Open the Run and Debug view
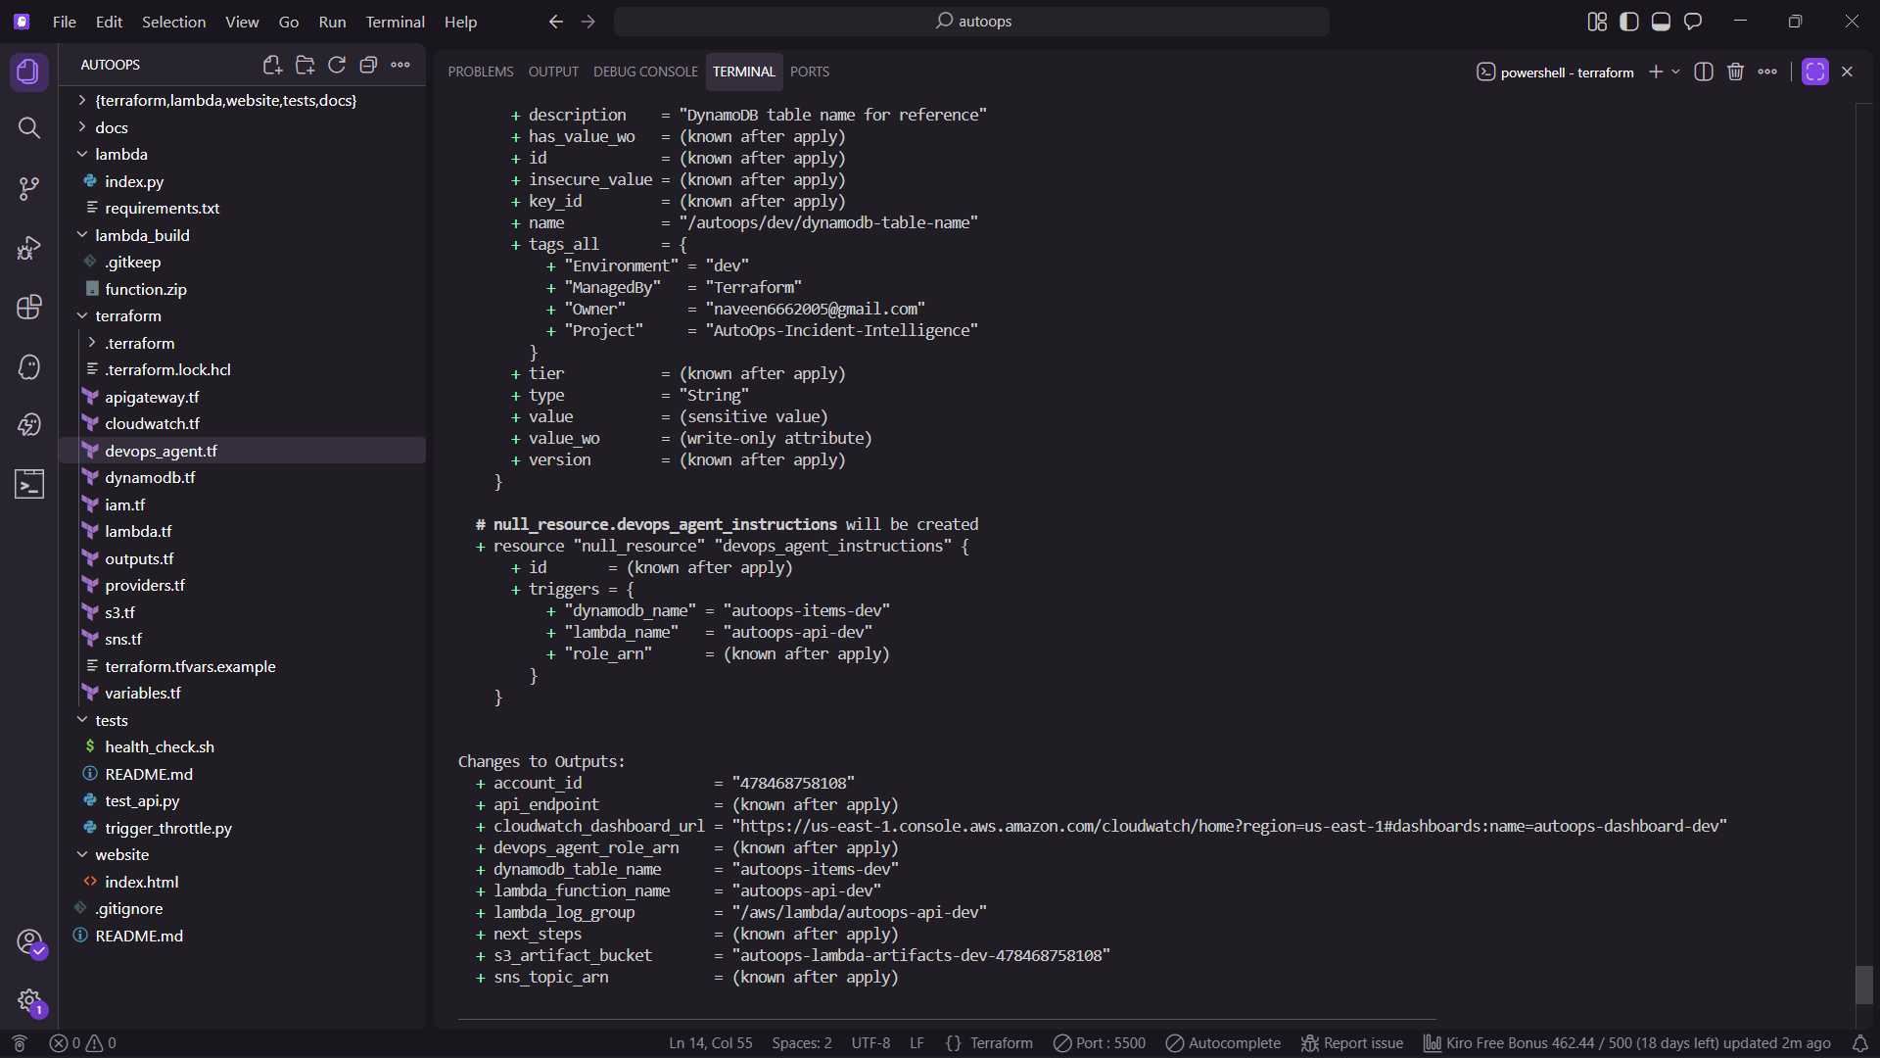 pyautogui.click(x=28, y=248)
